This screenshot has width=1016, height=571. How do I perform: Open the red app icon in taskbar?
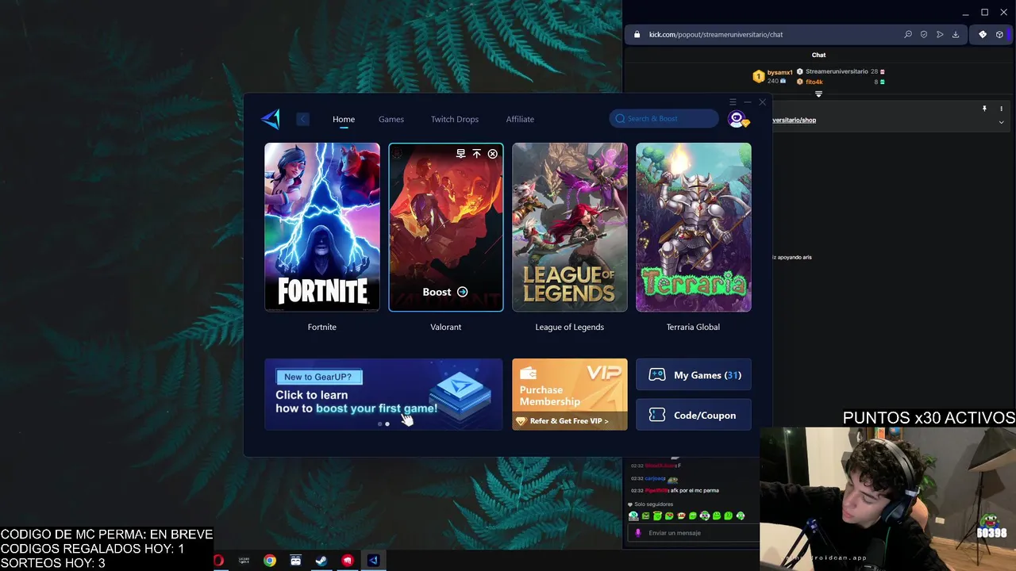click(348, 561)
